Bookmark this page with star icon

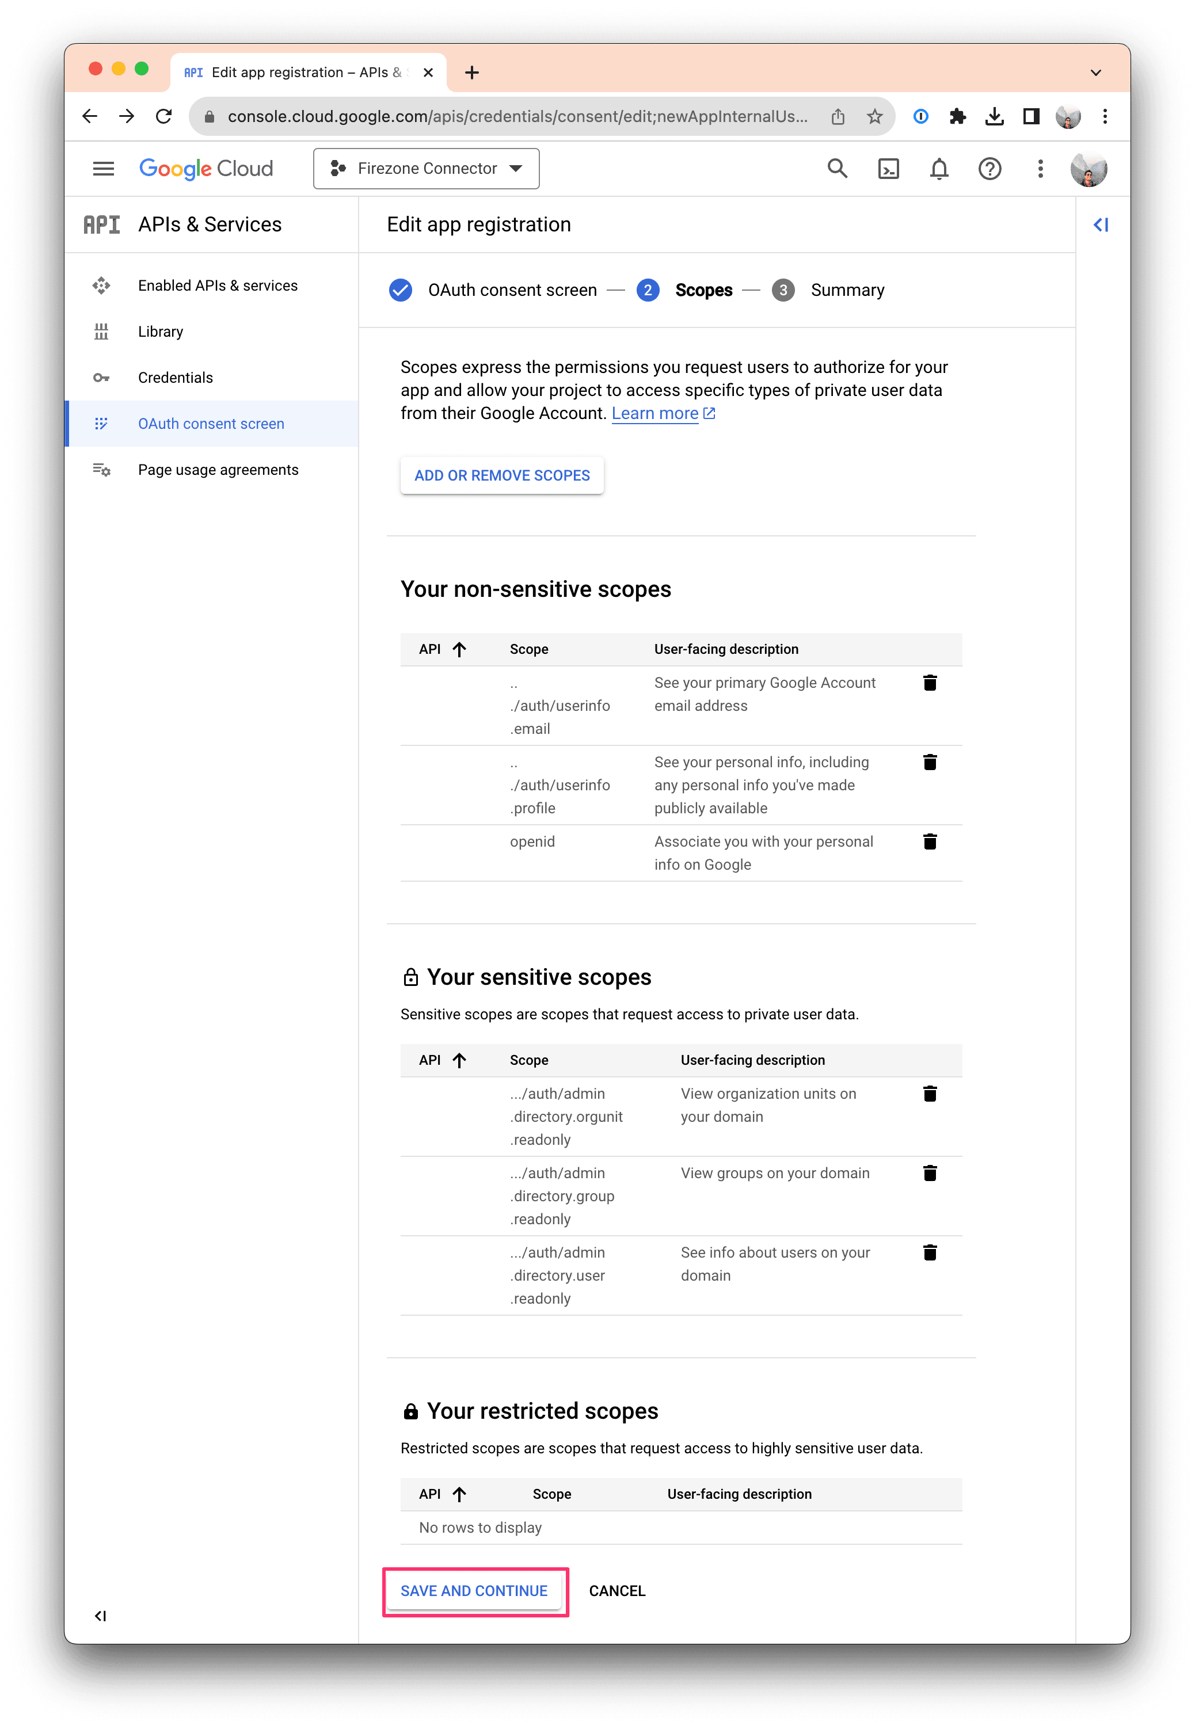(874, 117)
